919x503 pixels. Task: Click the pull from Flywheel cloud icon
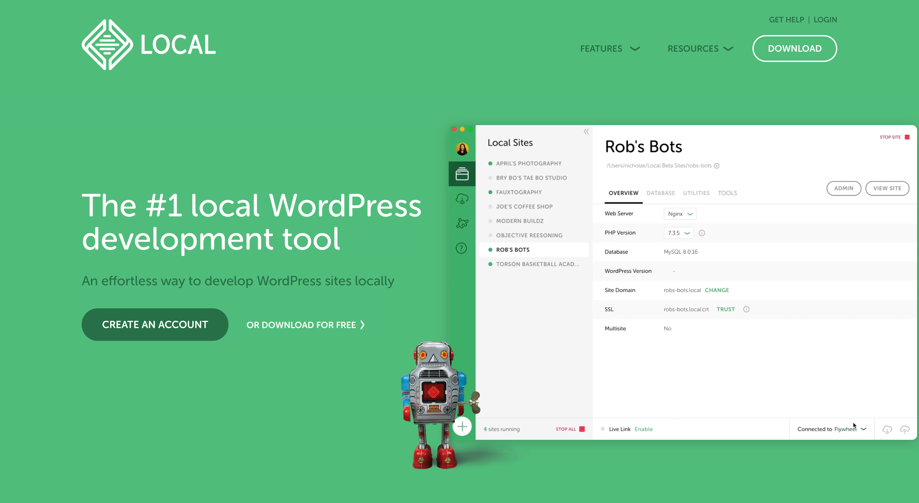[x=887, y=429]
